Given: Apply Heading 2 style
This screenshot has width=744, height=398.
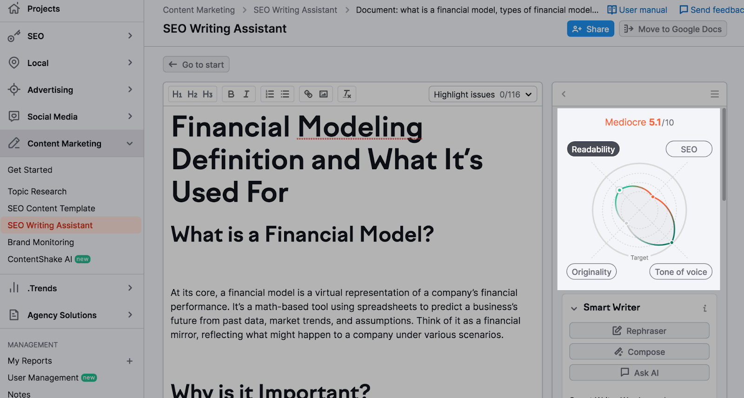Looking at the screenshot, I should click(193, 94).
